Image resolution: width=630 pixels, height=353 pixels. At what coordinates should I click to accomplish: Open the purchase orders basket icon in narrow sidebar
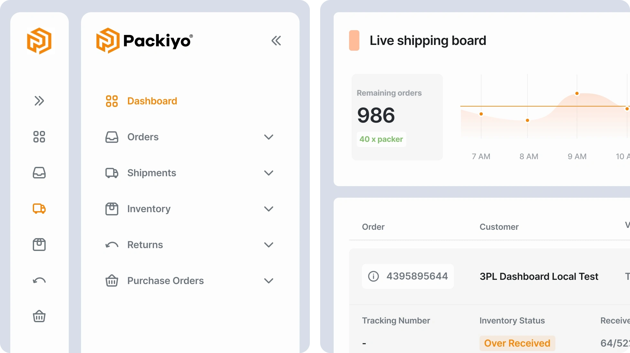pyautogui.click(x=39, y=316)
